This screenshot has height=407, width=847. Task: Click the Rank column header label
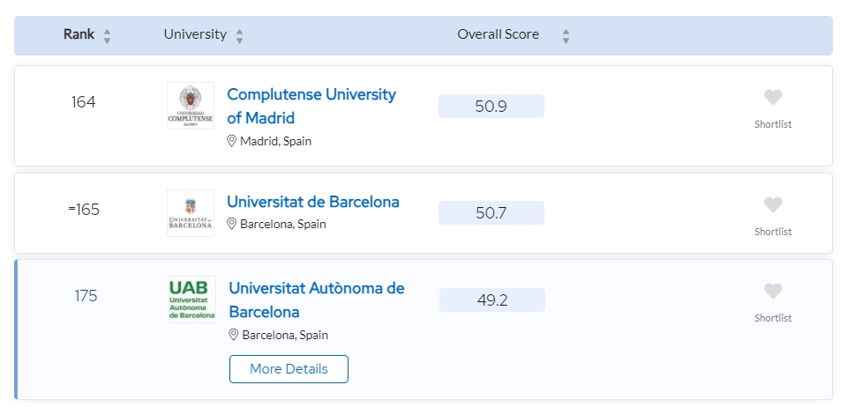tap(79, 34)
